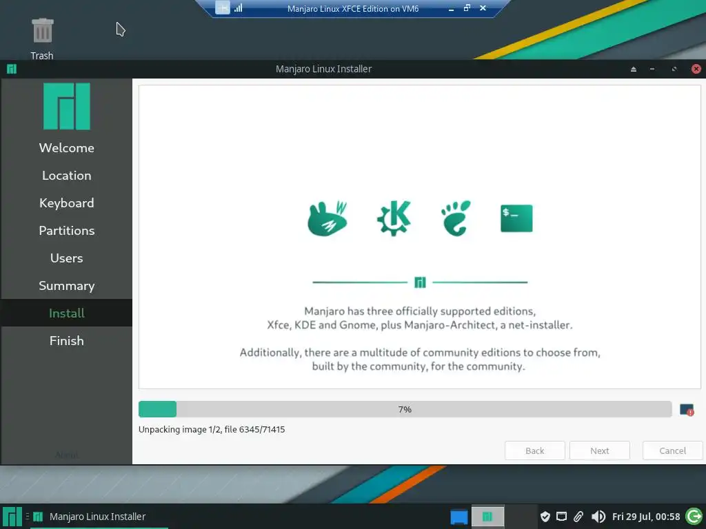Select the Summary step in the sidebar
This screenshot has width=706, height=529.
click(x=67, y=286)
